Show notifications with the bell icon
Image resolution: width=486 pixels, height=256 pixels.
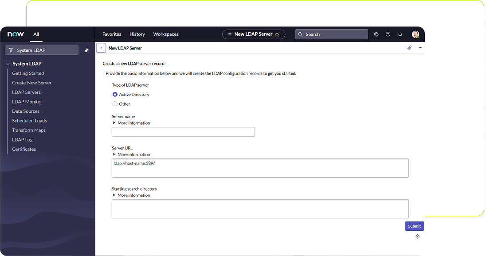point(400,34)
